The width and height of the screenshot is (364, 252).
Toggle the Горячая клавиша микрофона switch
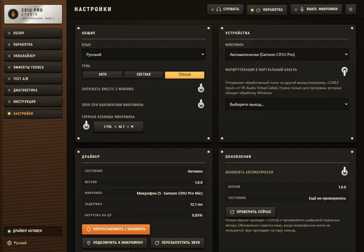(x=86, y=125)
